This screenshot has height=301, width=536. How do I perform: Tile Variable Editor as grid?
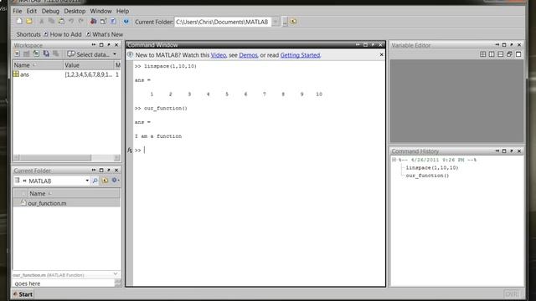point(482,54)
